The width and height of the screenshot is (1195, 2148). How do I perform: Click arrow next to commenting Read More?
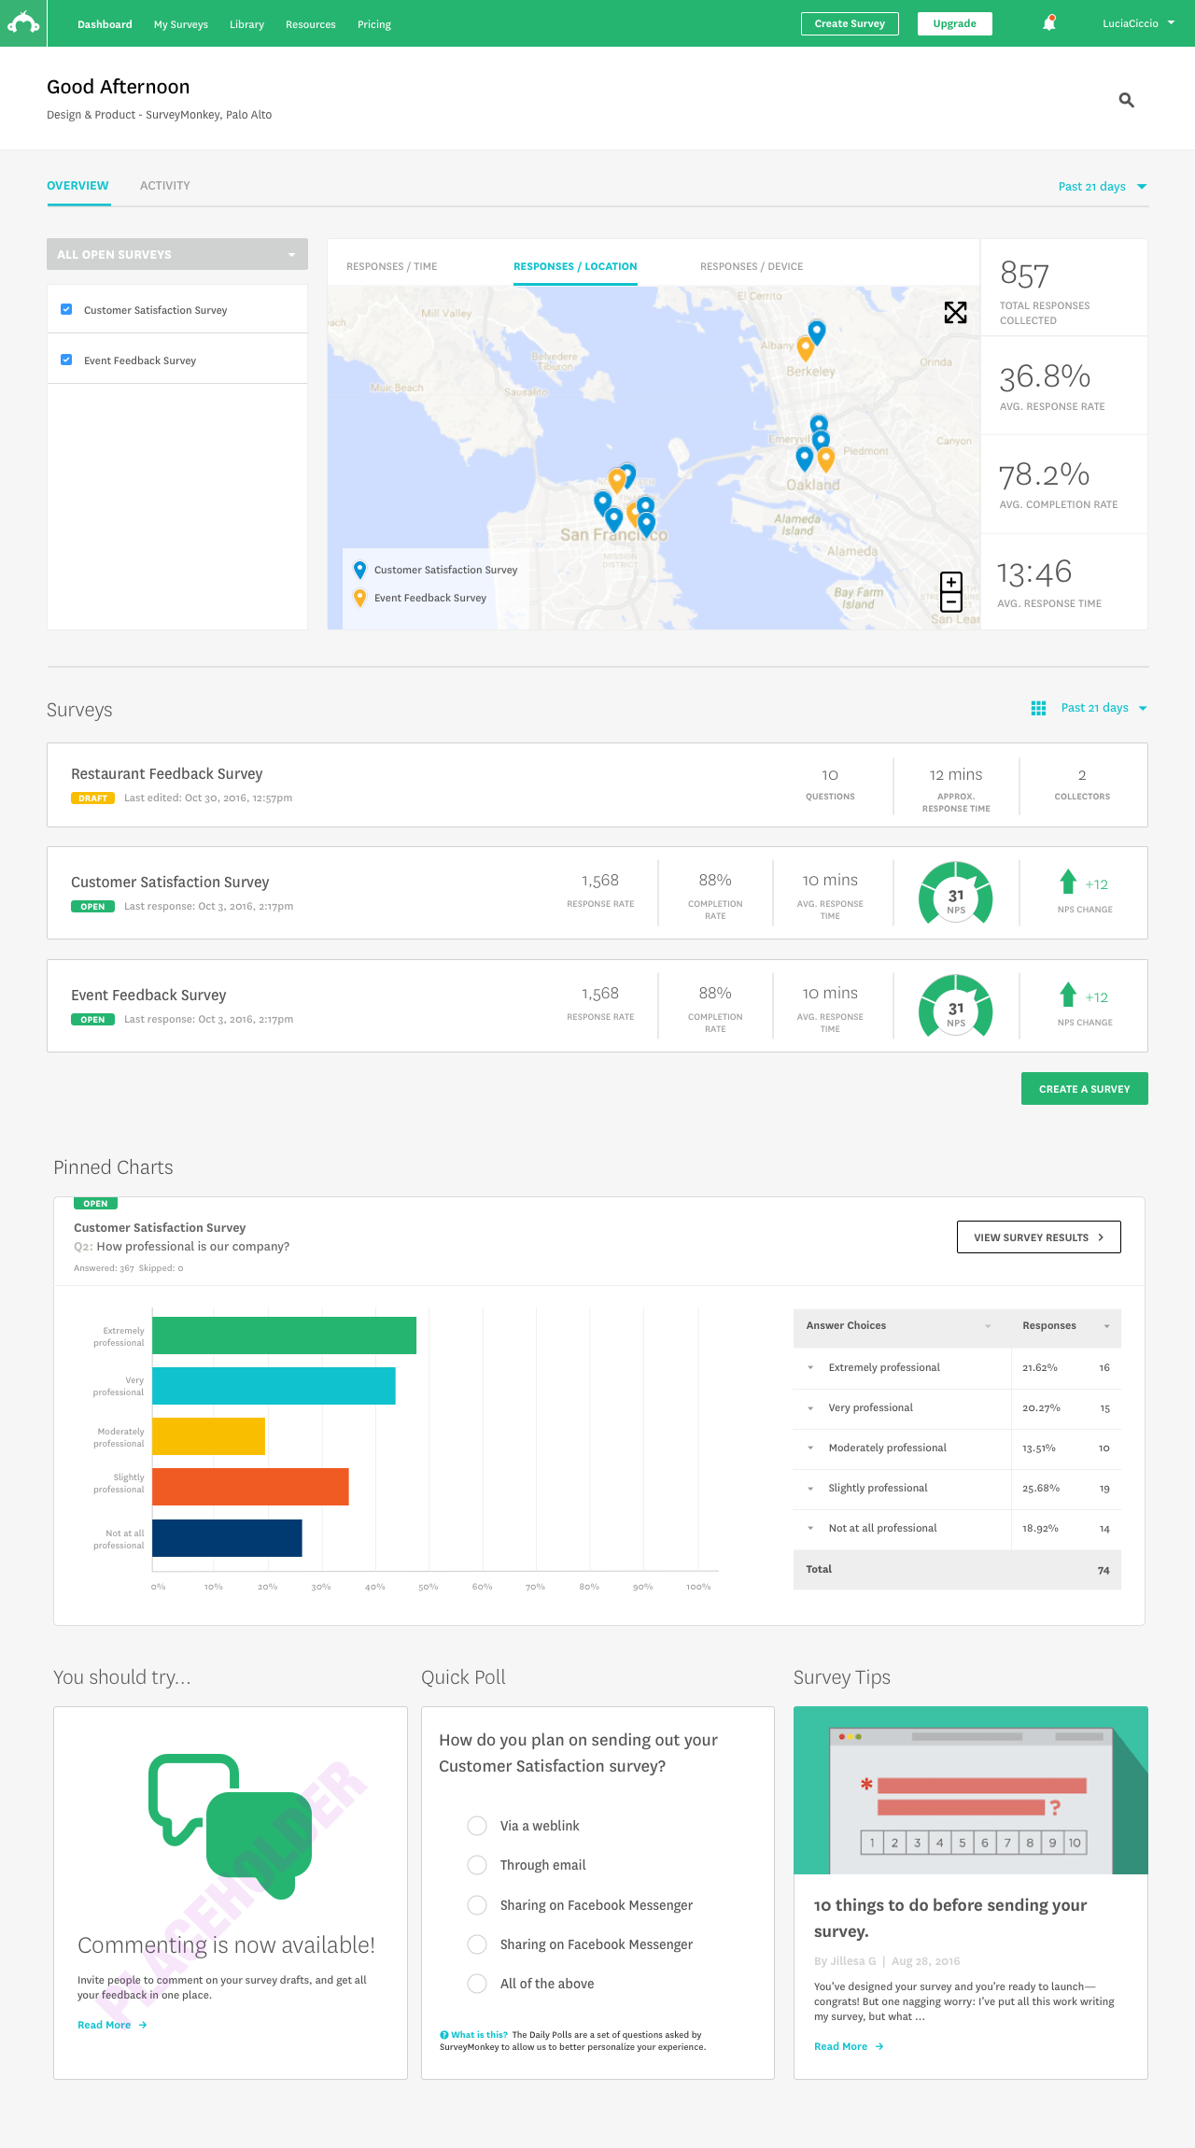[x=143, y=2025]
